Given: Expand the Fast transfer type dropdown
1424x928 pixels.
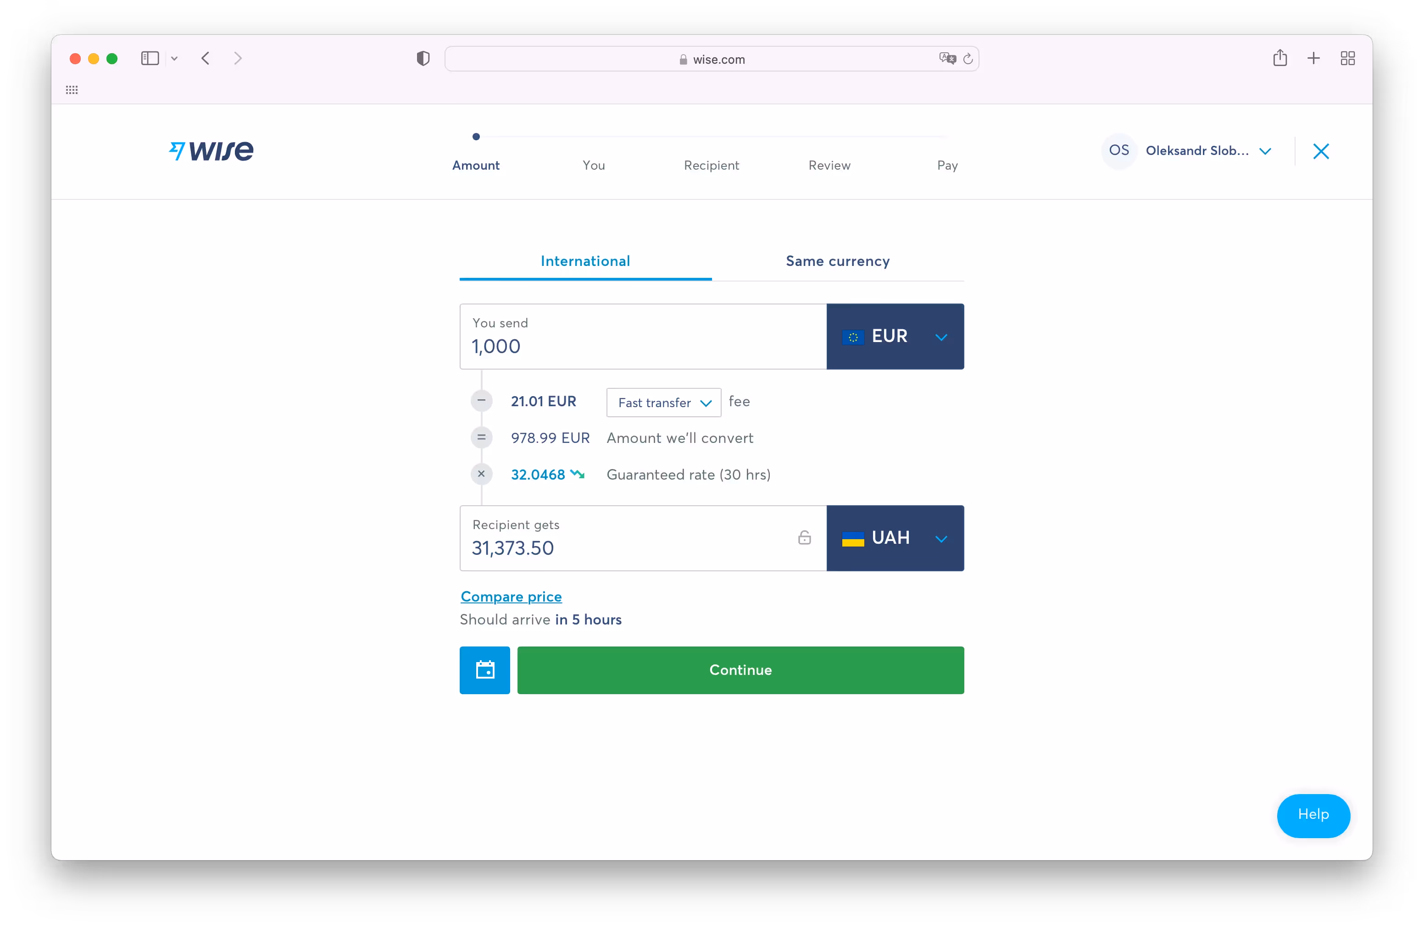Looking at the screenshot, I should (x=663, y=403).
